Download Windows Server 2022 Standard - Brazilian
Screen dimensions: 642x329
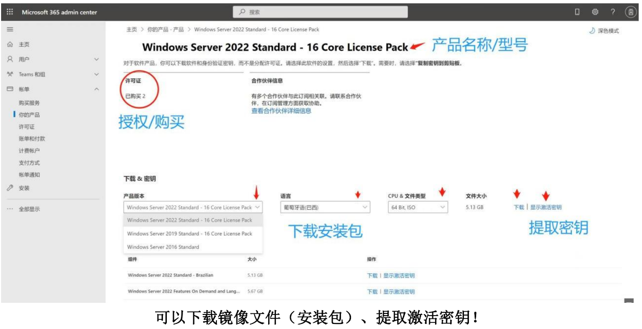[x=372, y=276]
